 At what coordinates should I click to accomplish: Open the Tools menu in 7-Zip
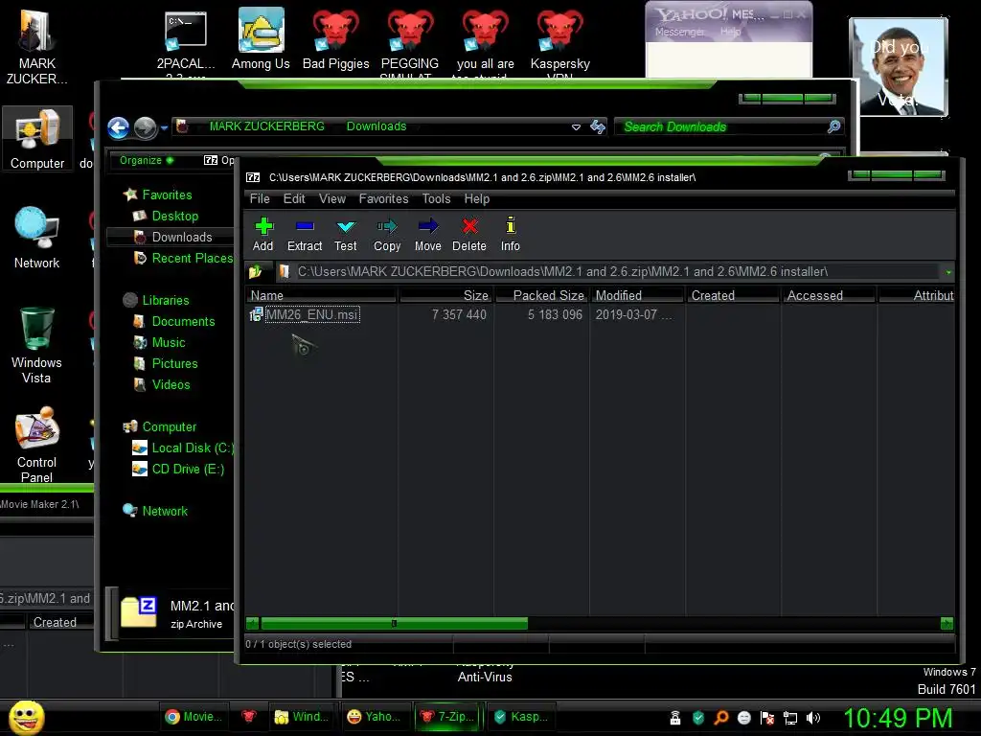[436, 198]
